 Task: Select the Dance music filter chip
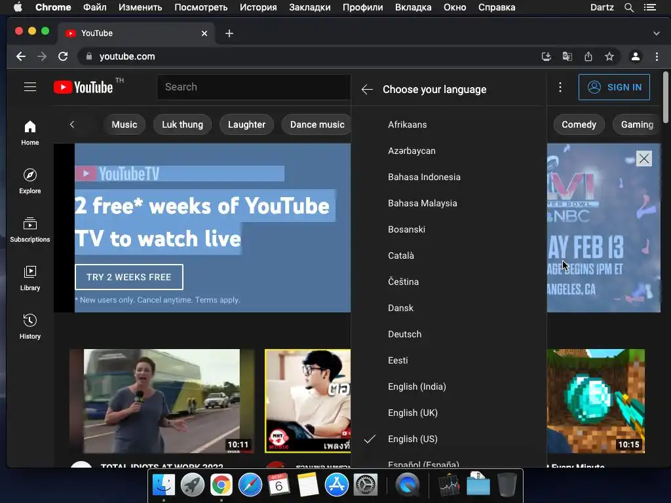(317, 124)
